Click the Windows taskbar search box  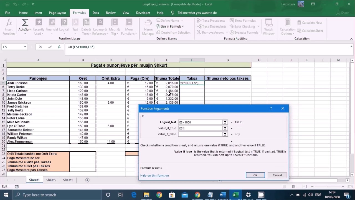point(57,195)
